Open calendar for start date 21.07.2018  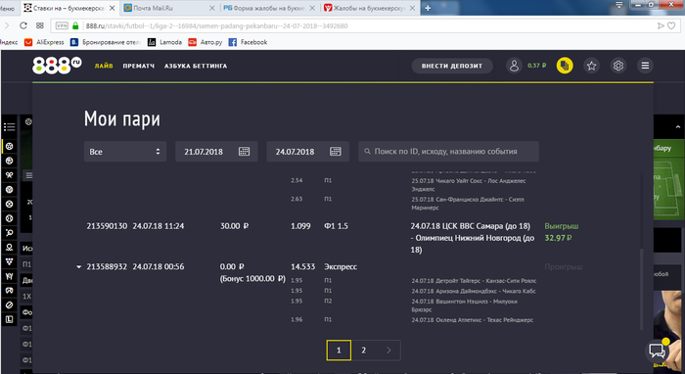pos(245,152)
